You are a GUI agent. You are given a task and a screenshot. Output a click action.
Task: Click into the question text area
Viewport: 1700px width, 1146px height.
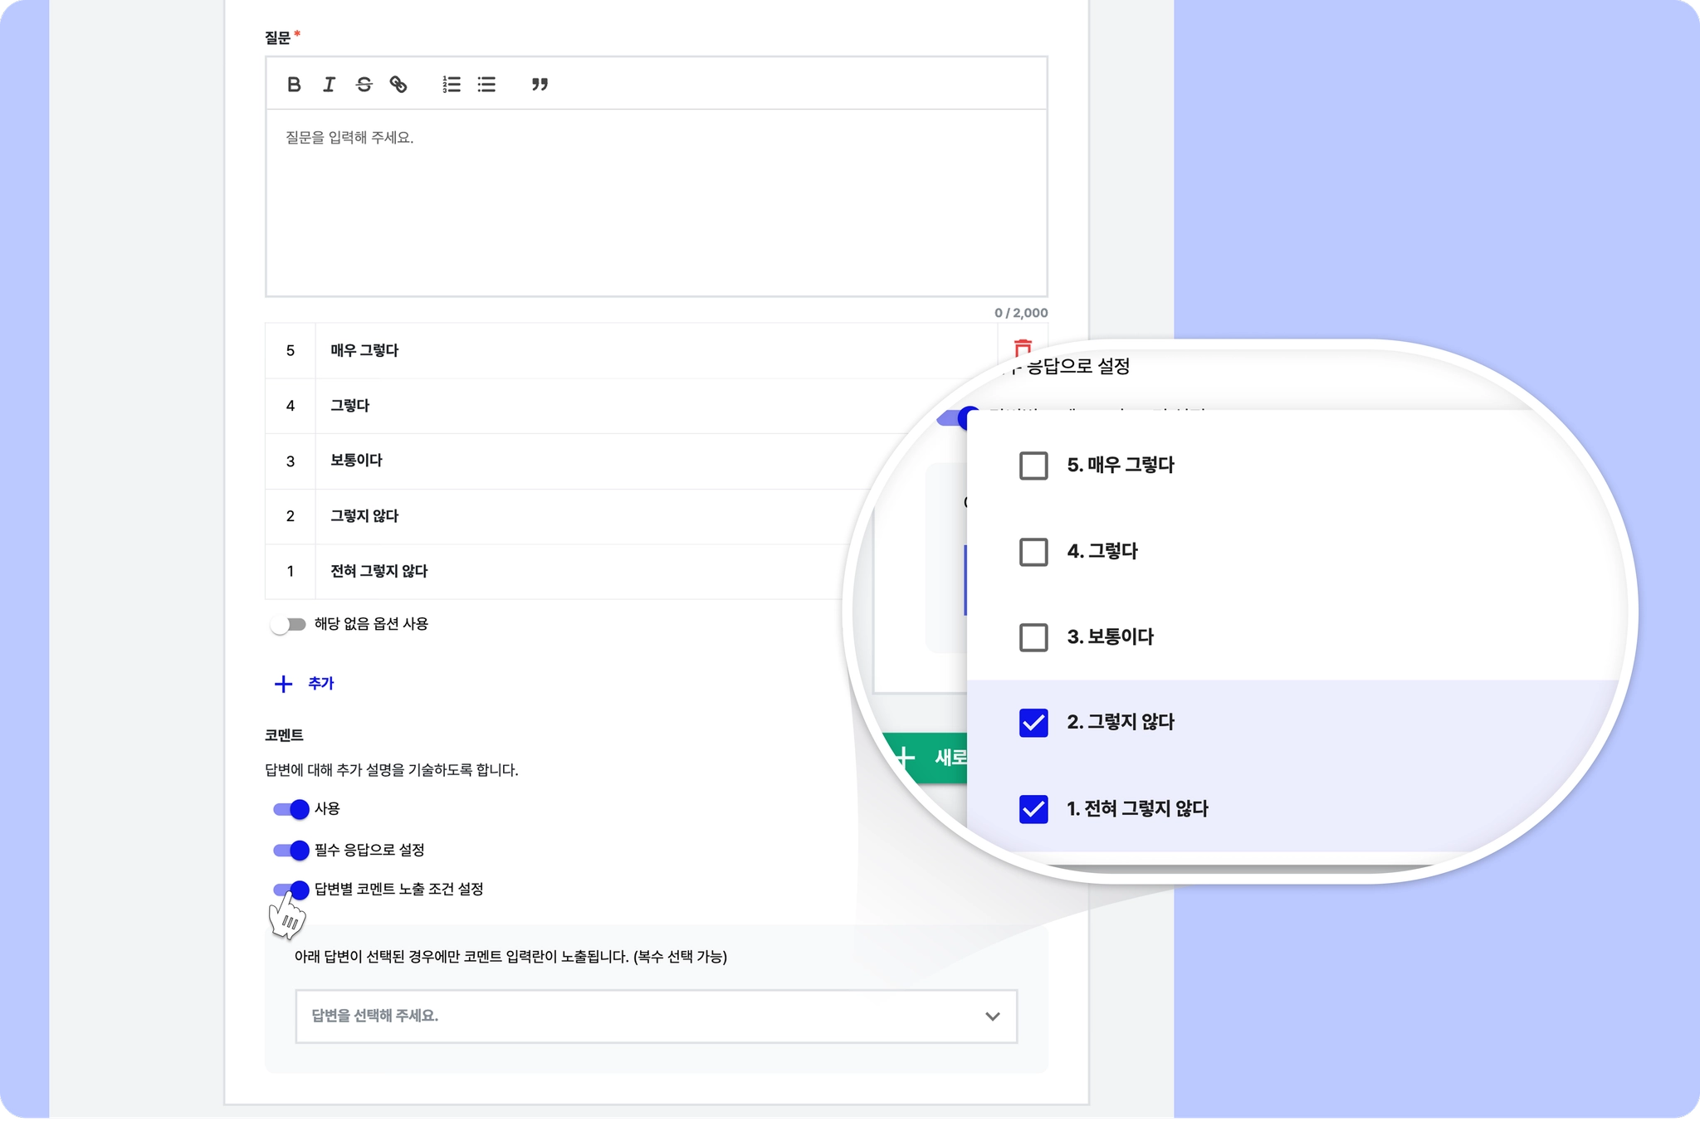pyautogui.click(x=656, y=203)
